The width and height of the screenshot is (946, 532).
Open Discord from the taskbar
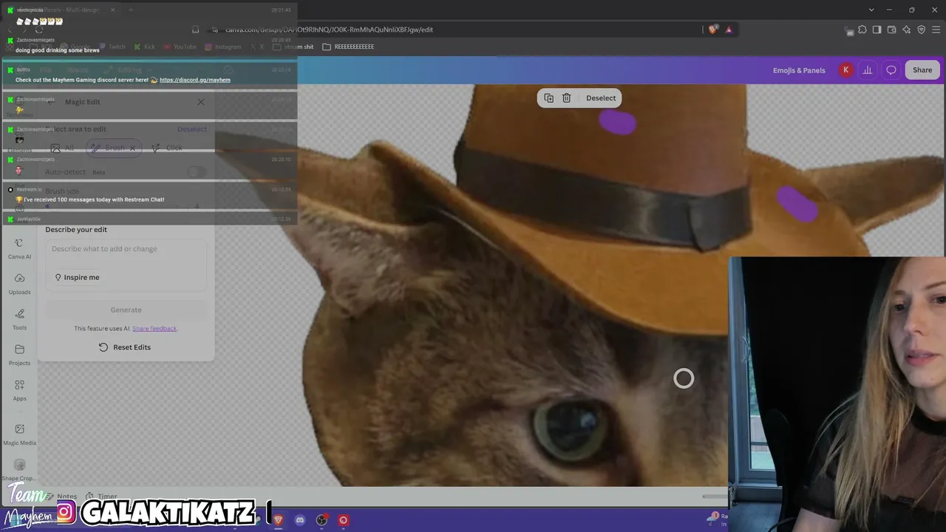[x=300, y=520]
